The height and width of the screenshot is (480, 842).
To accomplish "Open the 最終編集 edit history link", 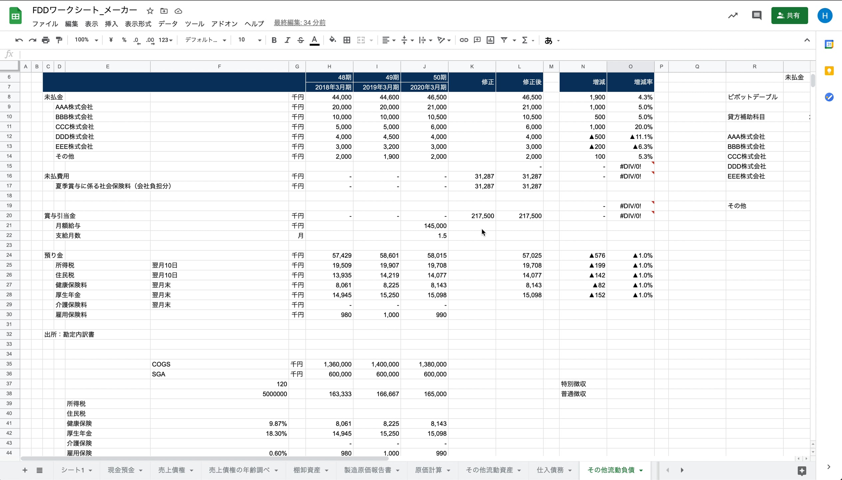I will coord(299,23).
